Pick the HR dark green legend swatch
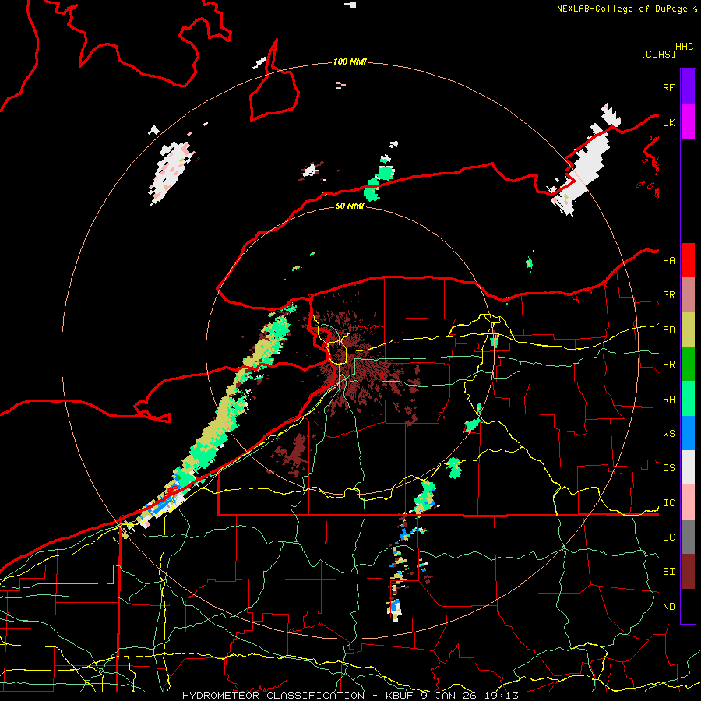Image resolution: width=701 pixels, height=701 pixels. click(x=688, y=365)
